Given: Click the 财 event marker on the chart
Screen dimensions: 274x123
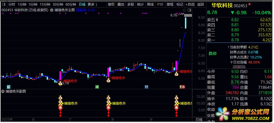Looking at the screenshot, I should point(146,87).
